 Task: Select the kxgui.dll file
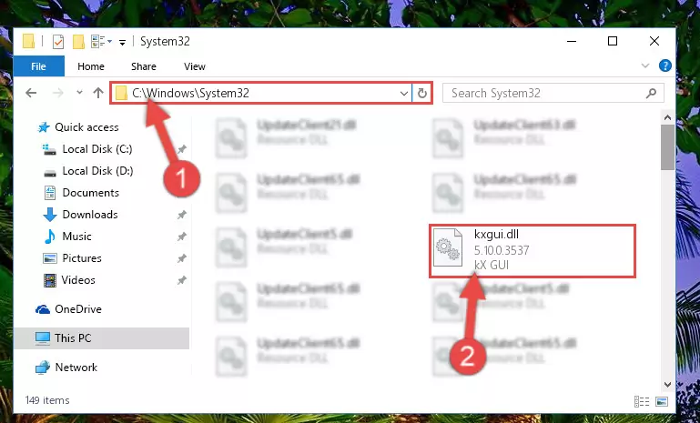pos(533,251)
